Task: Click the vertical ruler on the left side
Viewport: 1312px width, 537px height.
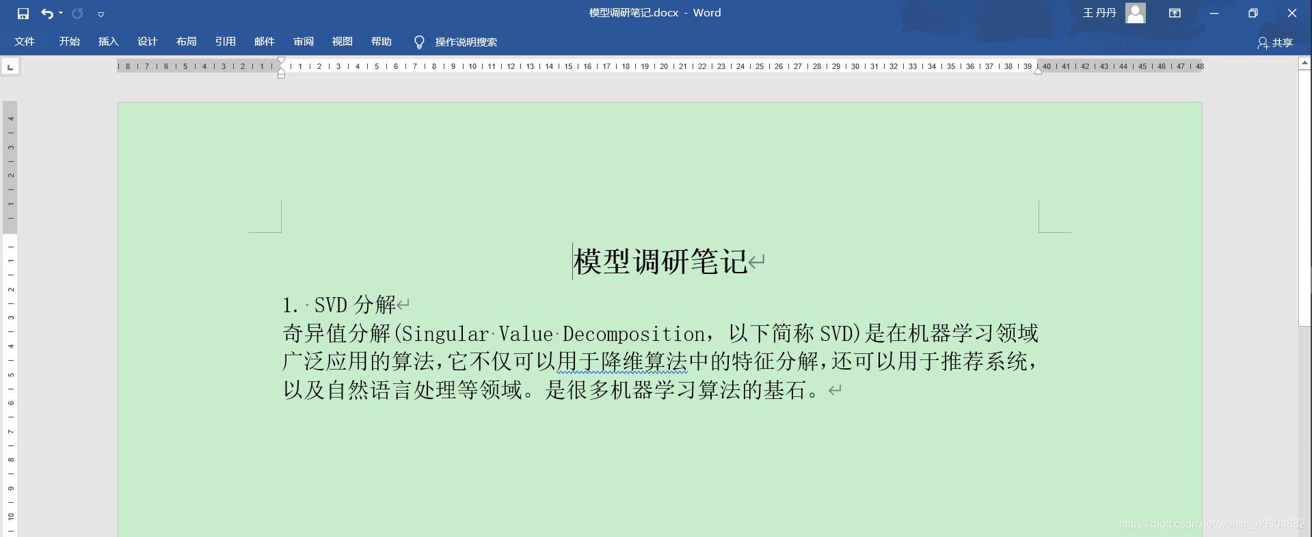Action: [x=10, y=318]
